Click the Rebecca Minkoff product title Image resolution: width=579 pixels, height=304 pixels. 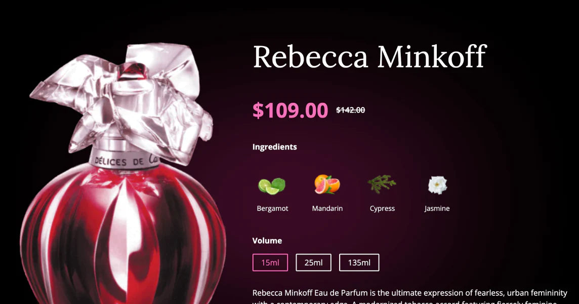pyautogui.click(x=370, y=57)
